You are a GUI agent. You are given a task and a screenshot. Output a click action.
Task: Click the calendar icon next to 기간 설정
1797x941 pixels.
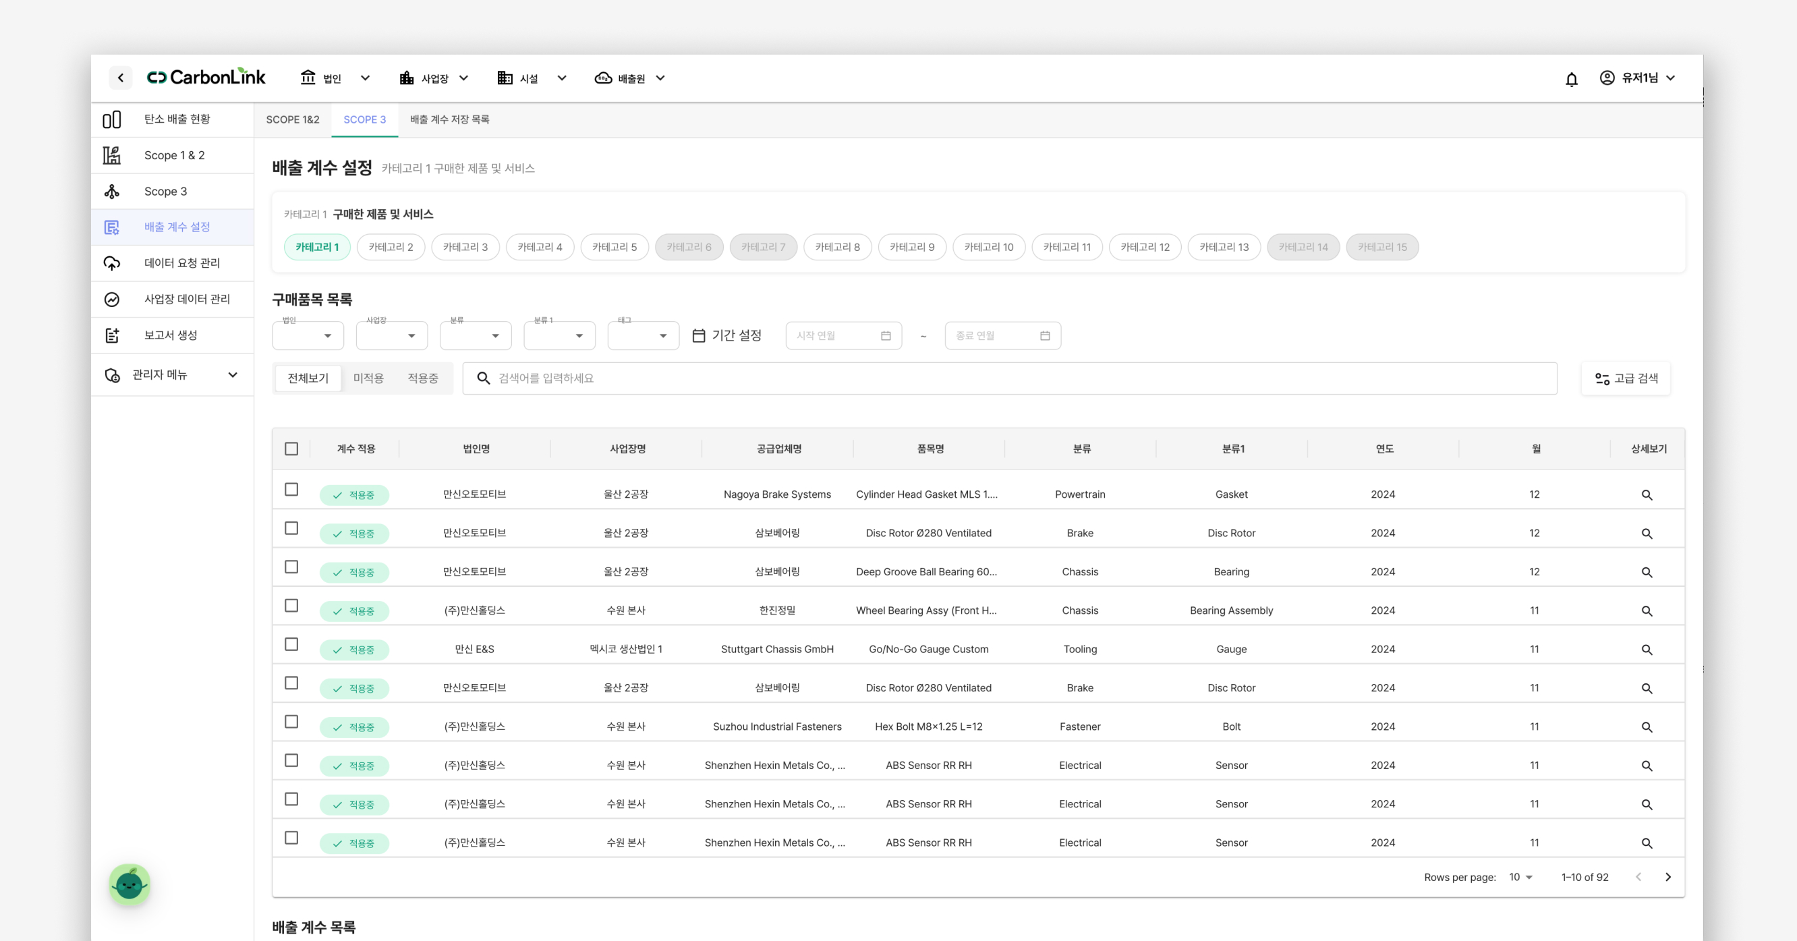pyautogui.click(x=698, y=335)
